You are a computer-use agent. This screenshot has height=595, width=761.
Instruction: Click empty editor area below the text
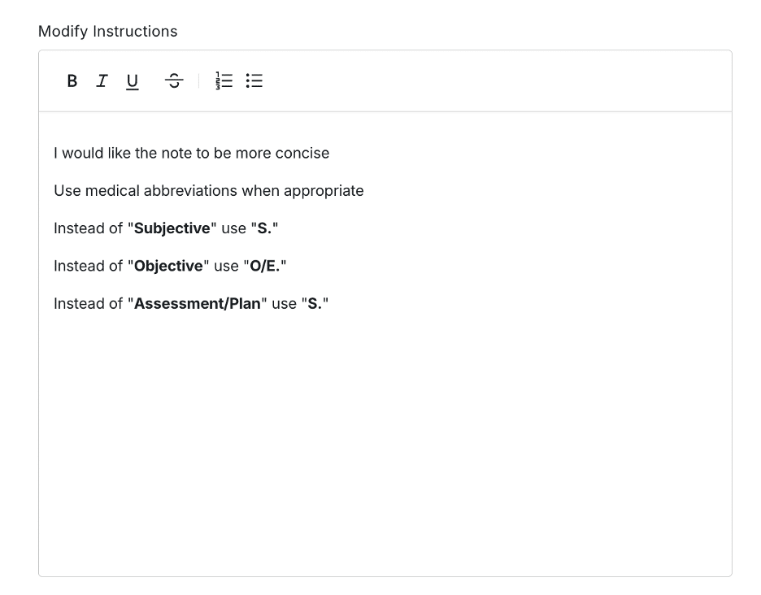pos(385,447)
